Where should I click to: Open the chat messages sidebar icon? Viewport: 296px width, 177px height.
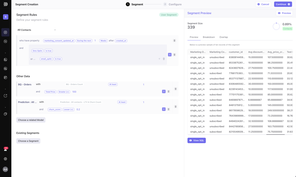click(x=6, y=114)
